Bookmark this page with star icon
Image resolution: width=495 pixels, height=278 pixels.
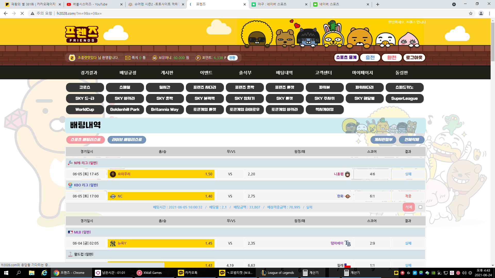(471, 13)
